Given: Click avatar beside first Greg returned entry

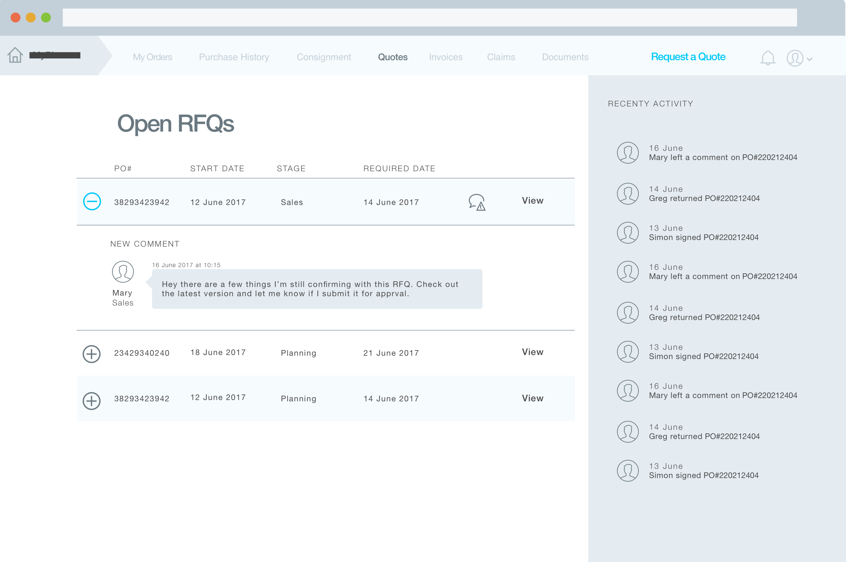Looking at the screenshot, I should pos(628,193).
